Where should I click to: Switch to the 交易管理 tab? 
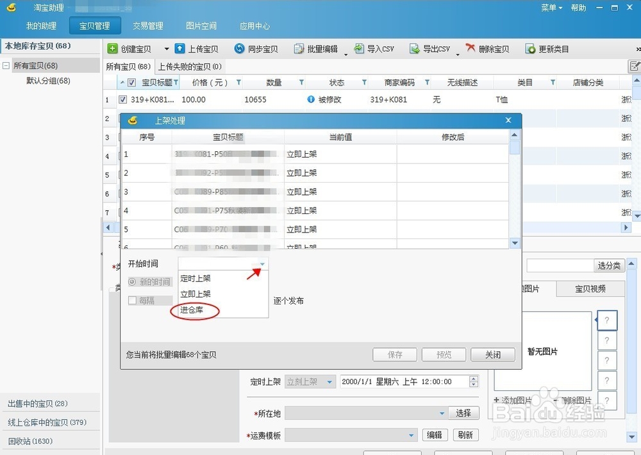(x=148, y=26)
